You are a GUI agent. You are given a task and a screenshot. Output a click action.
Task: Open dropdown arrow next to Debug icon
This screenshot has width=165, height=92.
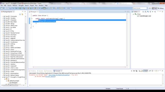point(18,8)
